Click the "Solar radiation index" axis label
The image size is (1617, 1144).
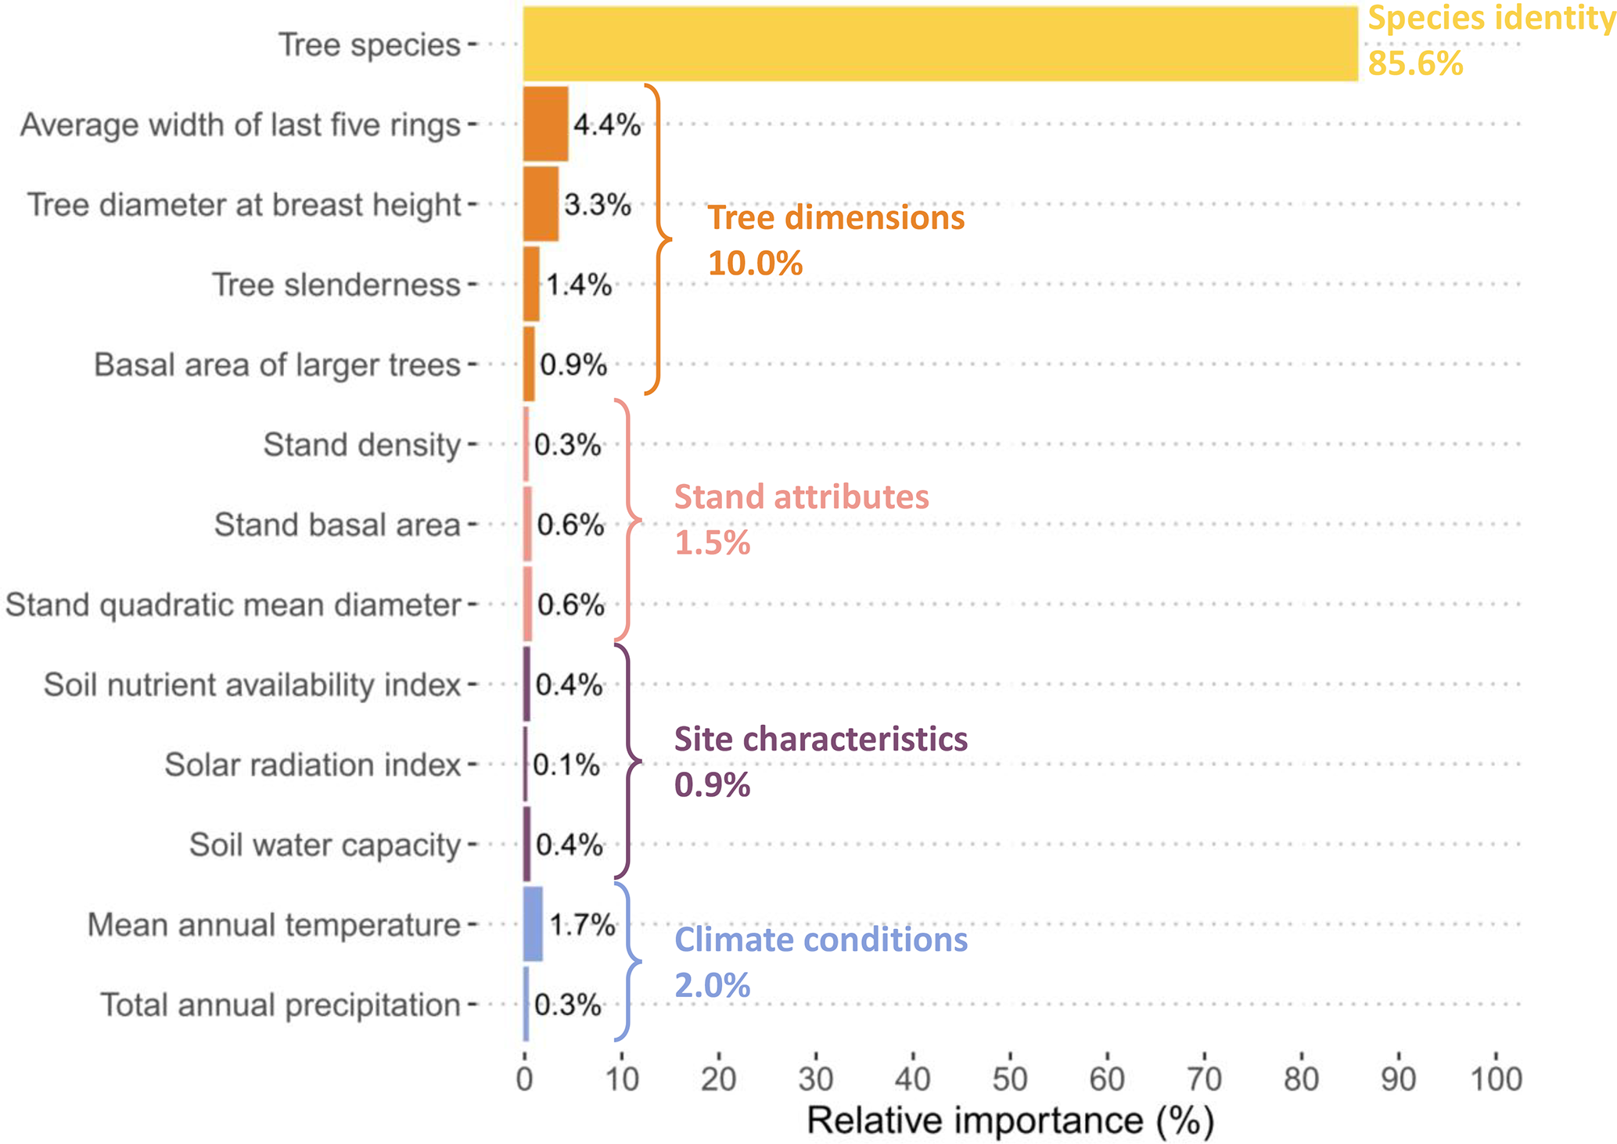coord(312,765)
